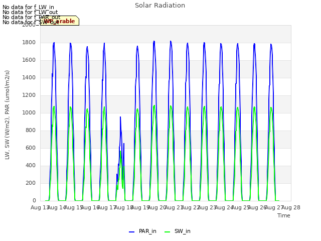The width and height of the screenshot is (321, 241).
Task: Click the 'No data for f_PAR_out' message
Action: pyautogui.click(x=31, y=17)
